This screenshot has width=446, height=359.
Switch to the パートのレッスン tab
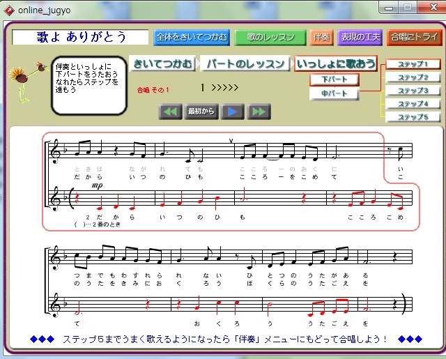click(245, 63)
